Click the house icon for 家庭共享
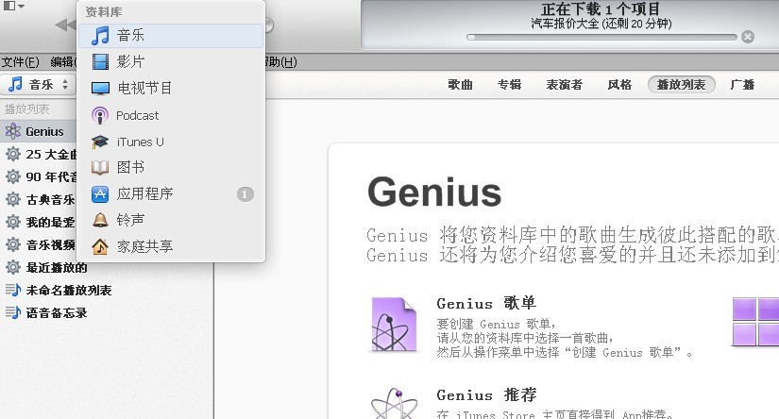 (100, 246)
